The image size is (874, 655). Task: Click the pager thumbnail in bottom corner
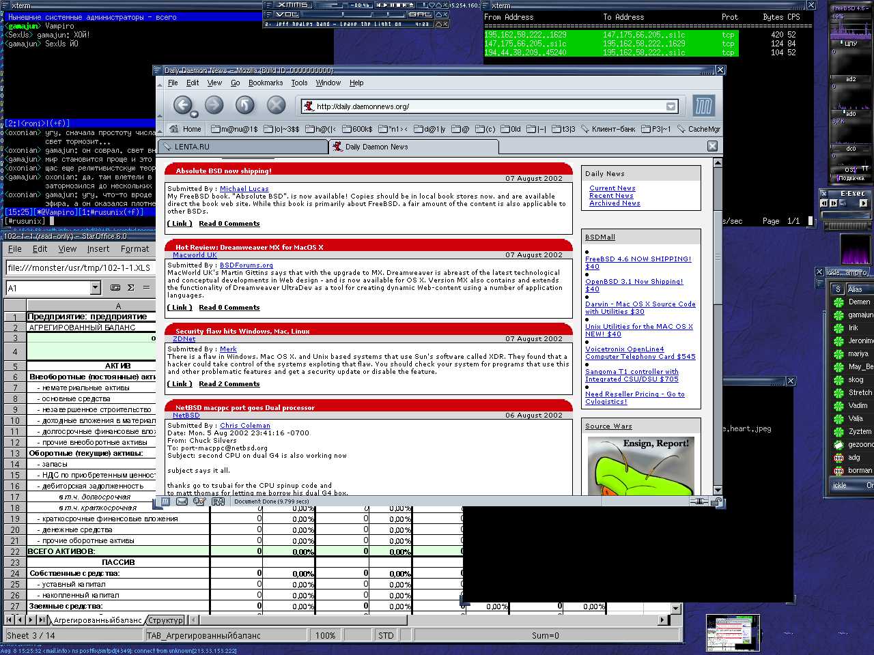coord(733,632)
